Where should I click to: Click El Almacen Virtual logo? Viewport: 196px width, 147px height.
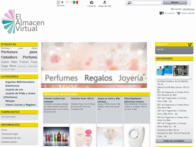[x=23, y=22]
